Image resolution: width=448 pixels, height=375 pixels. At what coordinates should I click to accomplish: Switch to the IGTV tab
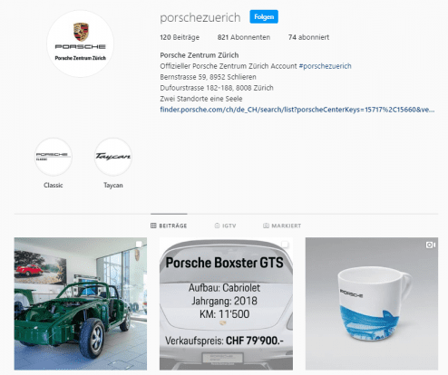coord(225,226)
